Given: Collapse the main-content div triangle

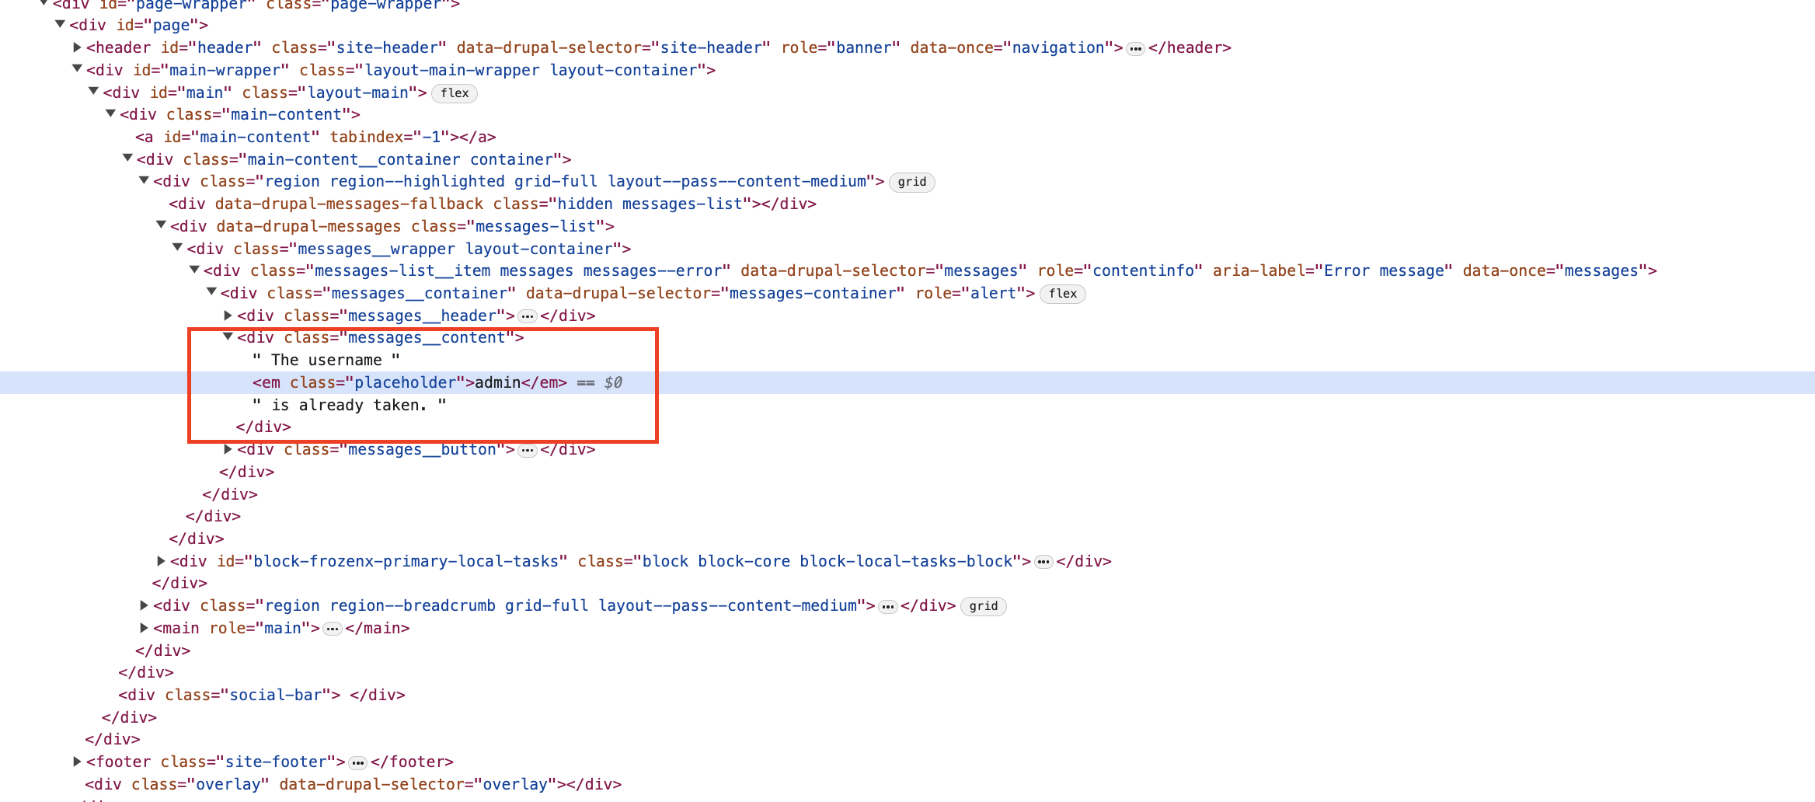Looking at the screenshot, I should (110, 114).
